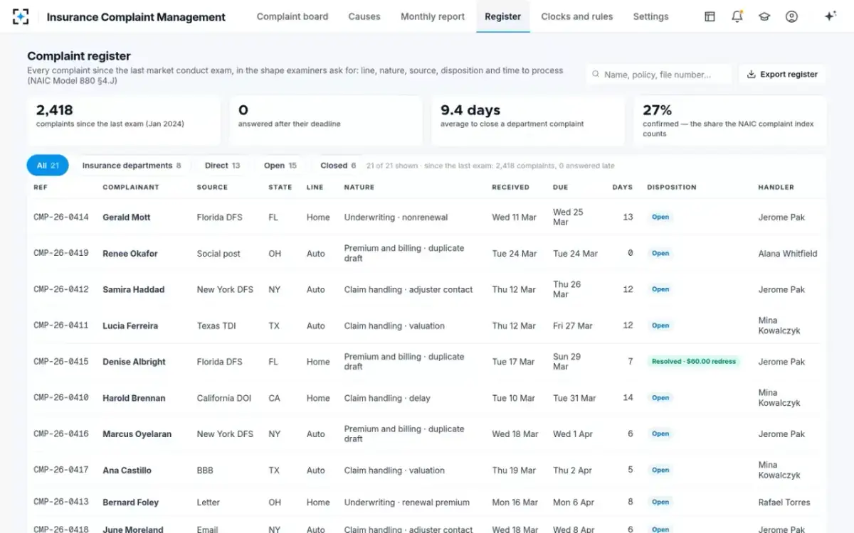Click reference CMP-26-0419
This screenshot has width=854, height=533.
click(61, 254)
